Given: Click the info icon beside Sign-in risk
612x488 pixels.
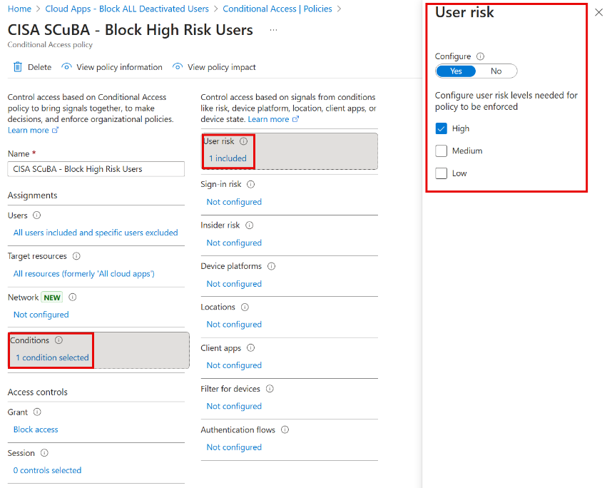Looking at the screenshot, I should tap(251, 184).
